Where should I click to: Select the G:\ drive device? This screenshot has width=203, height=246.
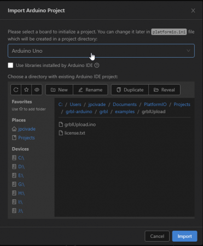(x=21, y=185)
